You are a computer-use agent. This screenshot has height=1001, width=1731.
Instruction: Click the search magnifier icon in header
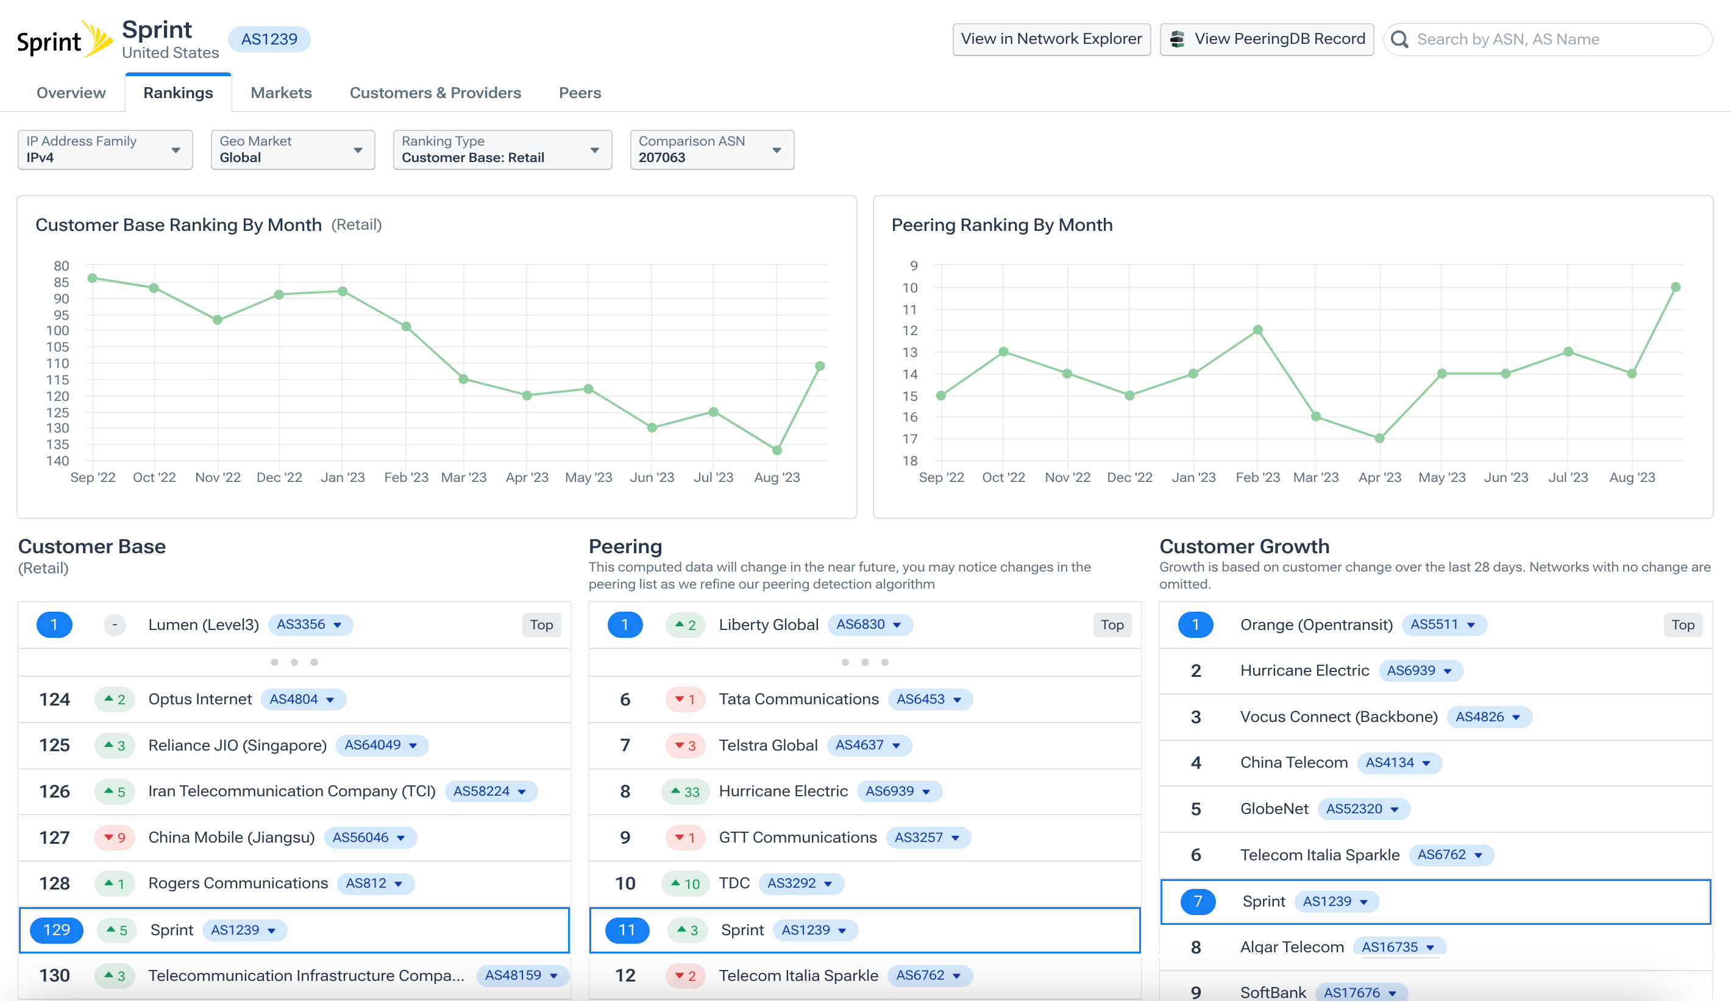tap(1401, 40)
